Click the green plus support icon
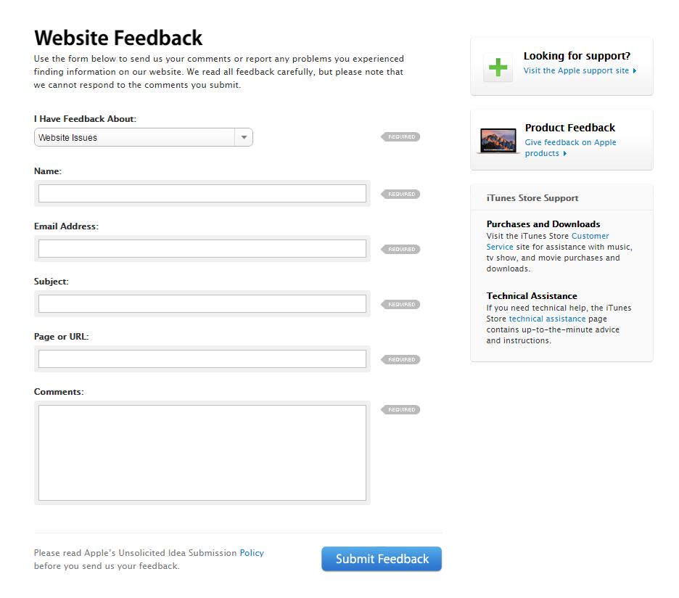 [x=498, y=67]
